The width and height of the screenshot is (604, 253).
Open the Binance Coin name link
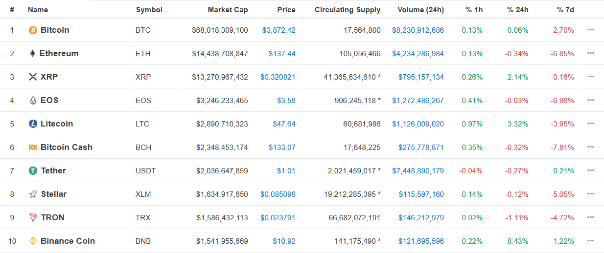pyautogui.click(x=68, y=241)
